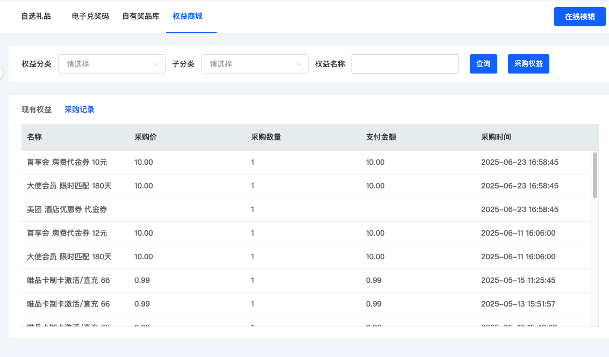Click the 名称 column header
Screen dimensions: 609x357
[34, 137]
